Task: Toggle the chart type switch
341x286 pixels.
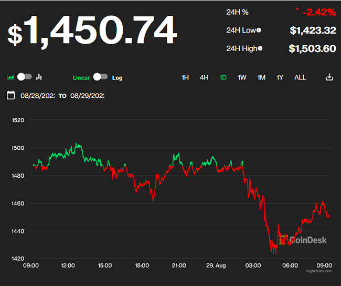Action: tap(25, 77)
